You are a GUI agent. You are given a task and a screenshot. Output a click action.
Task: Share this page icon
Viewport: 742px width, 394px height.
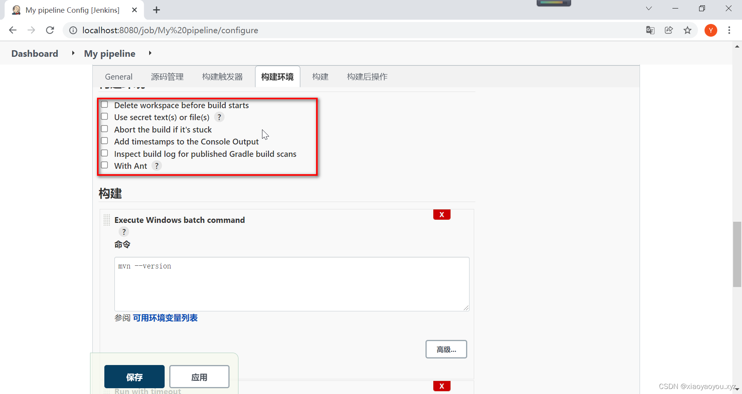pyautogui.click(x=669, y=30)
